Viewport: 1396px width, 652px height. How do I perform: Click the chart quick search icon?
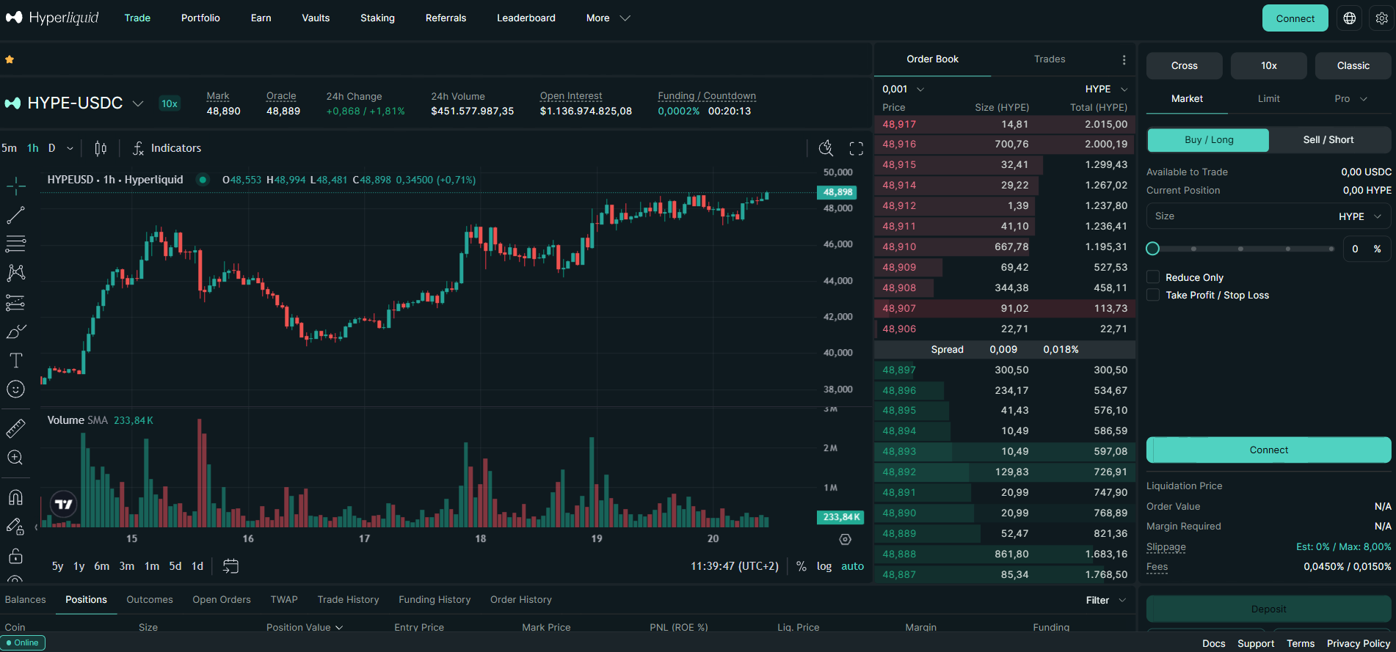point(826,148)
